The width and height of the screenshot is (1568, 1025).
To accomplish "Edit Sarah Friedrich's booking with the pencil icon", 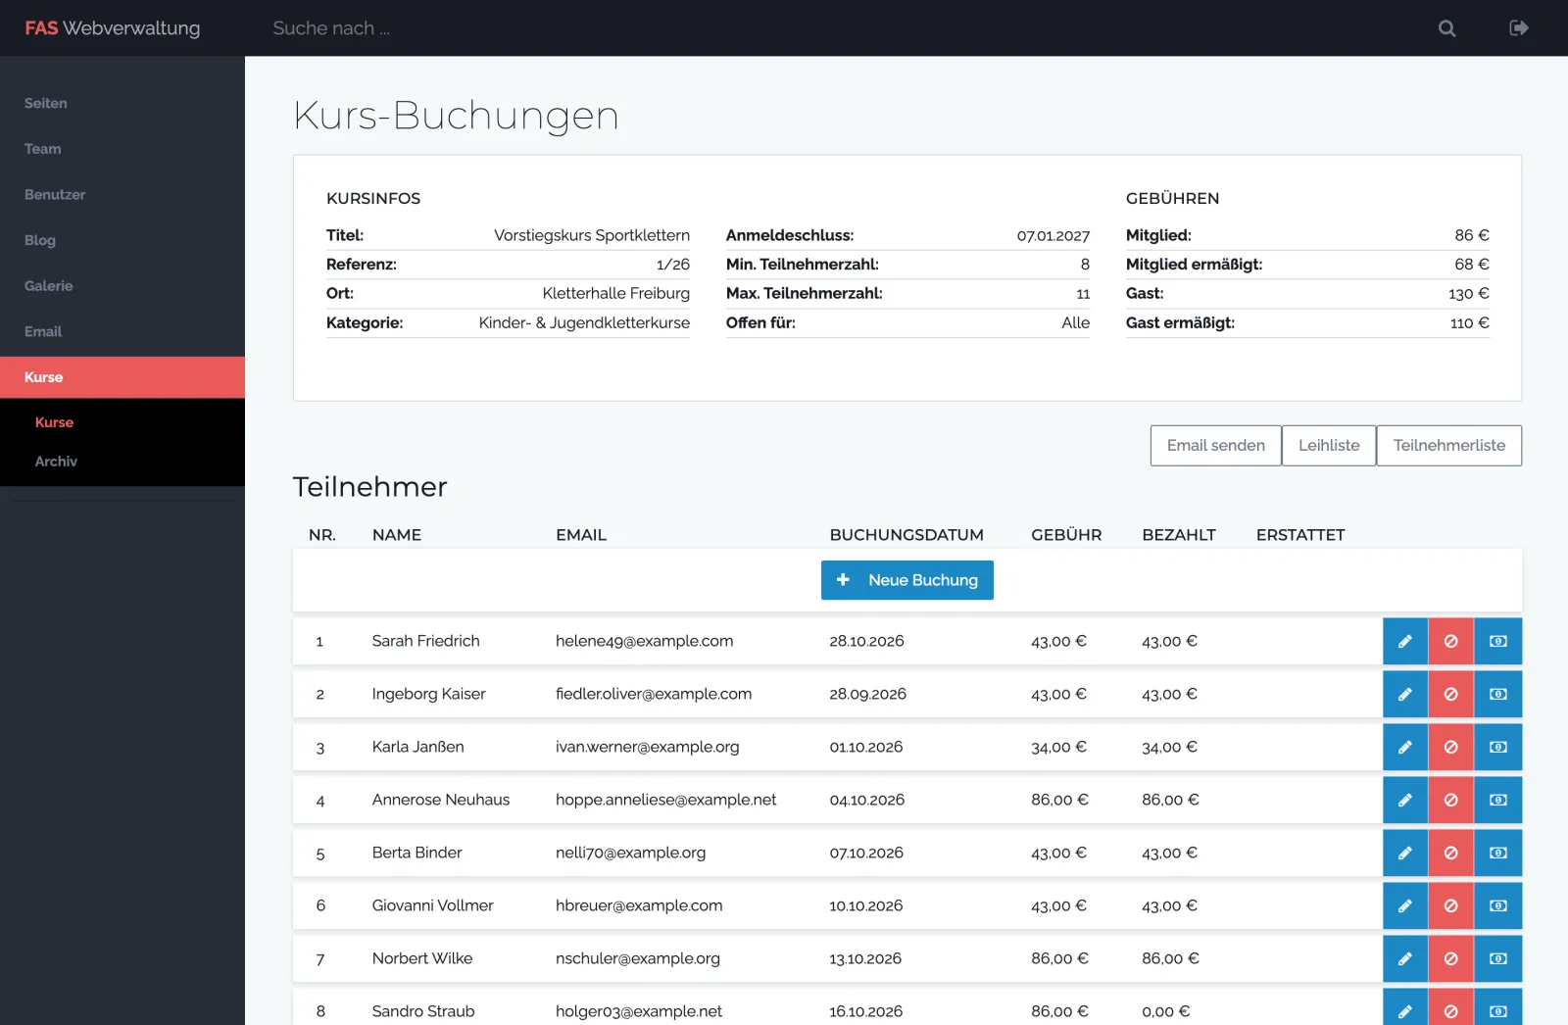I will 1405,641.
